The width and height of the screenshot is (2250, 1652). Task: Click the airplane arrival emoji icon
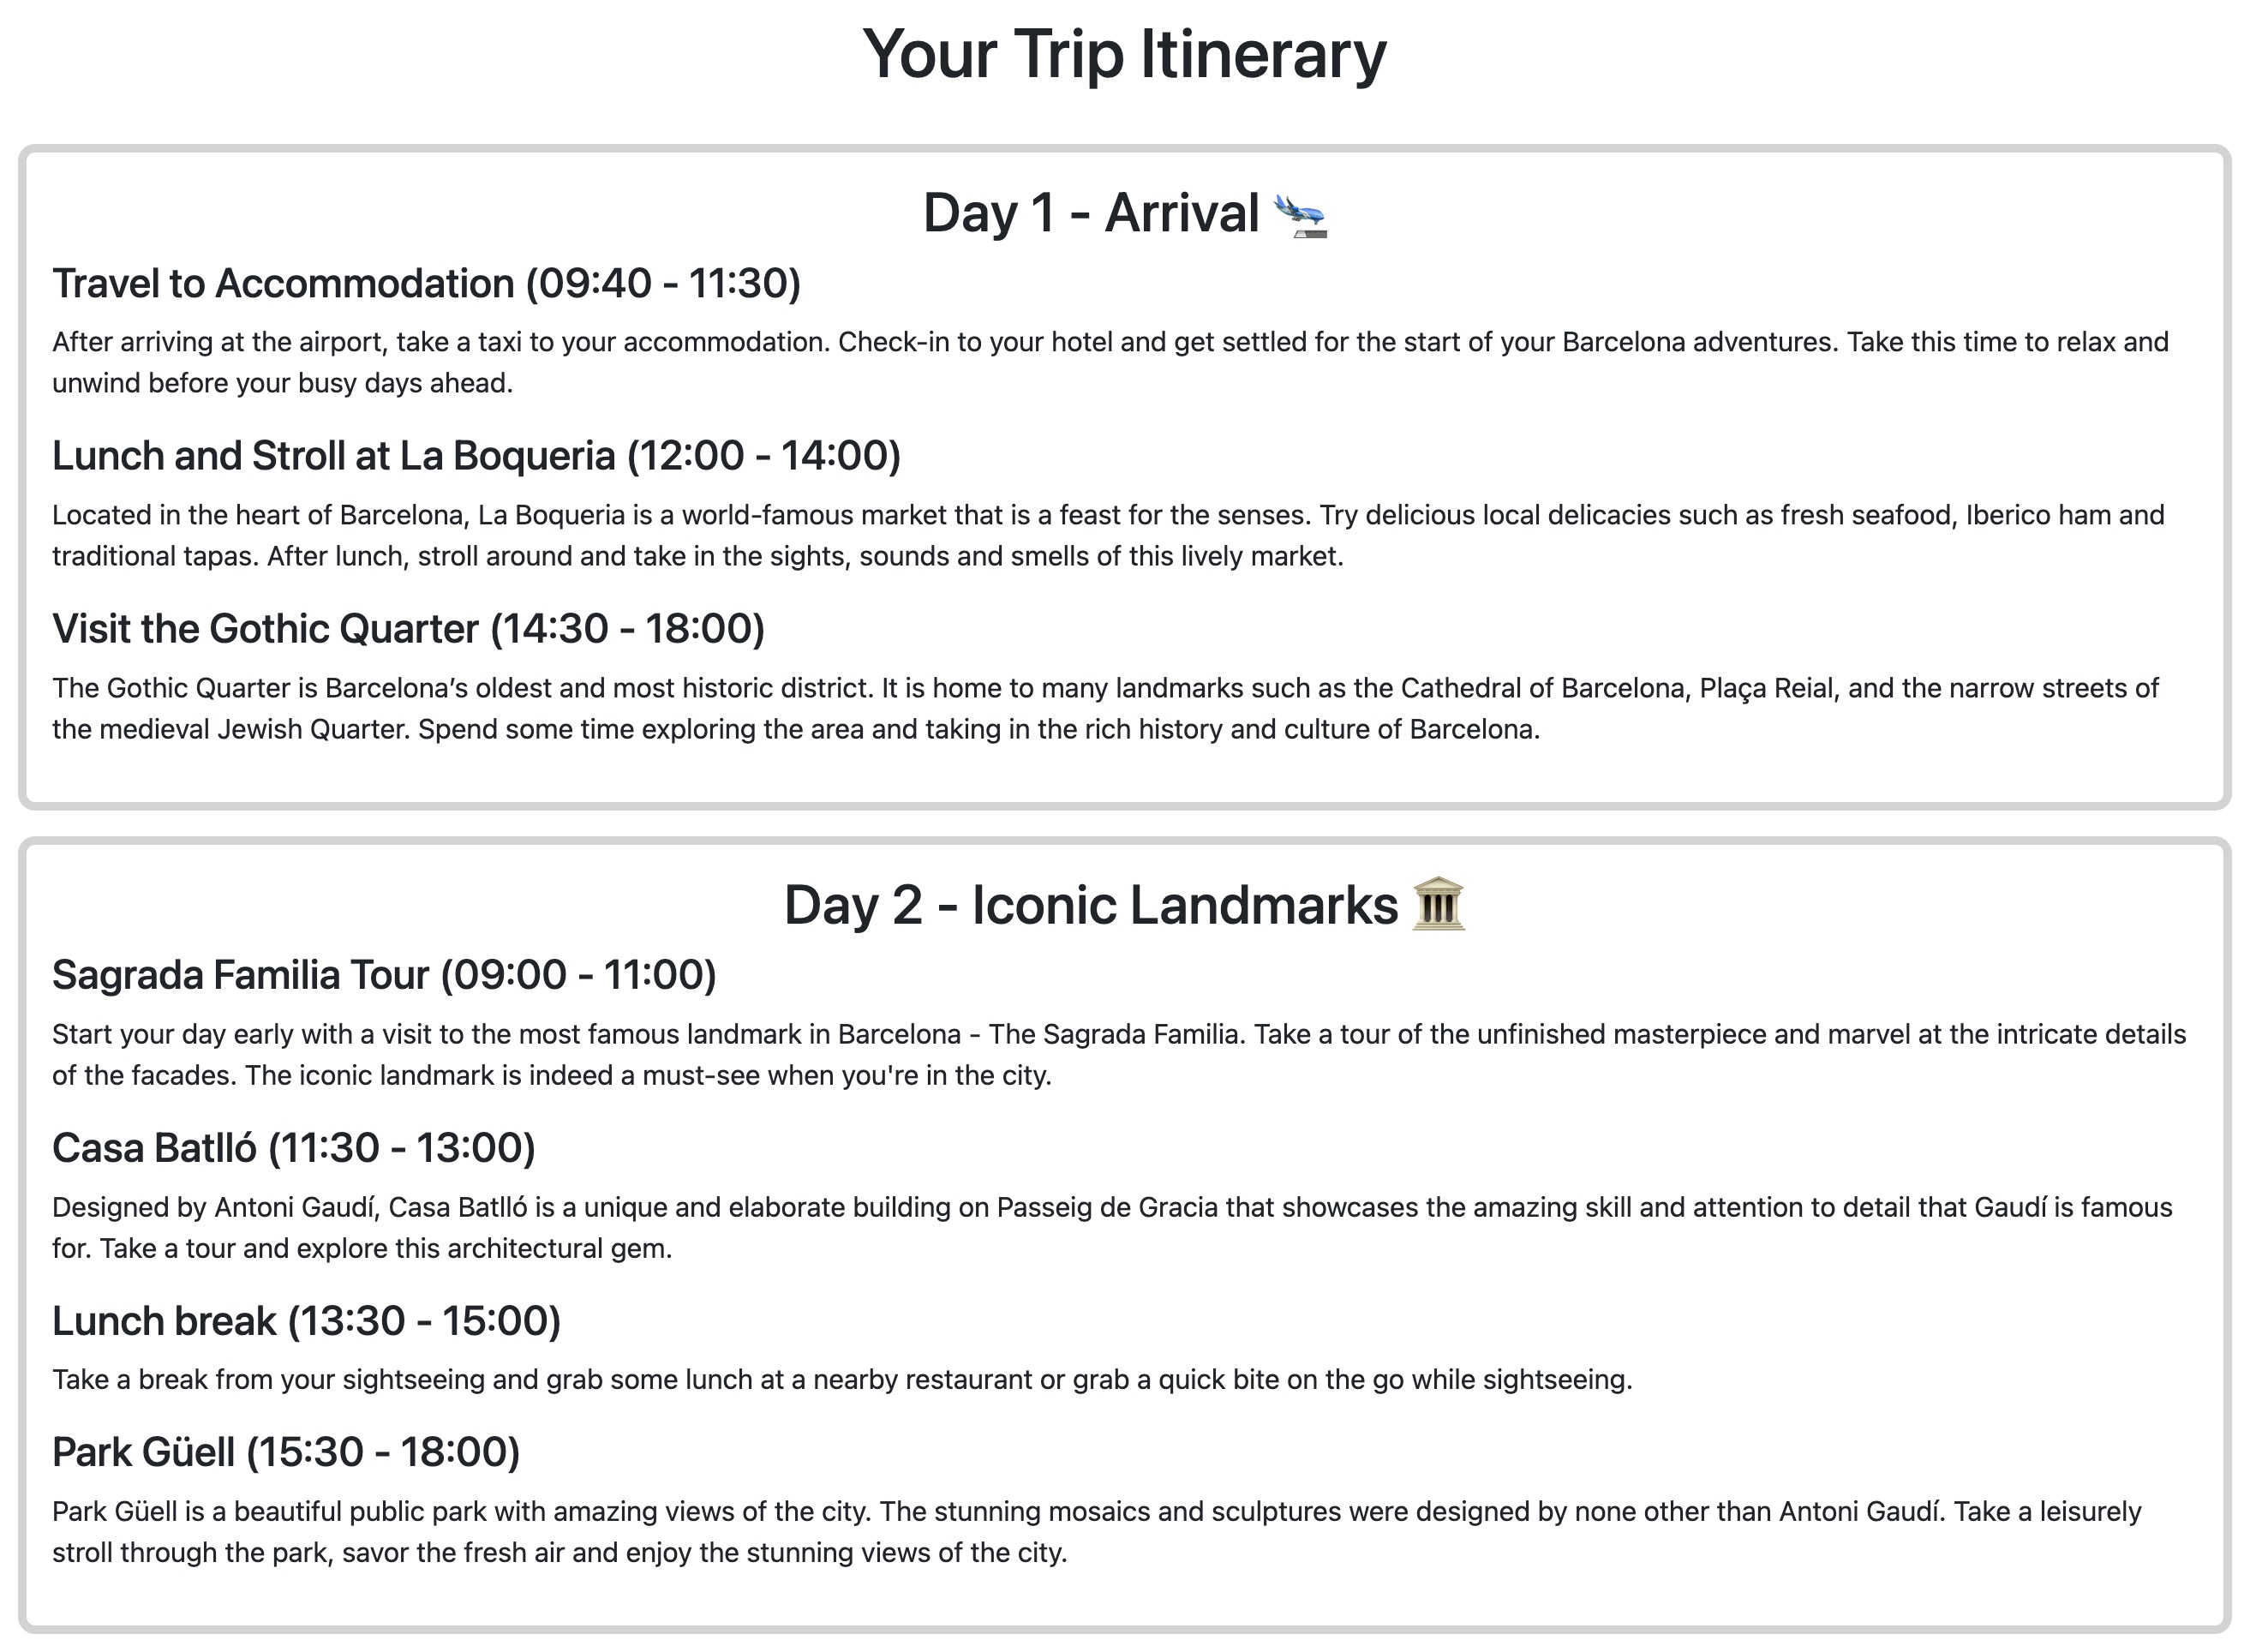[x=1299, y=215]
